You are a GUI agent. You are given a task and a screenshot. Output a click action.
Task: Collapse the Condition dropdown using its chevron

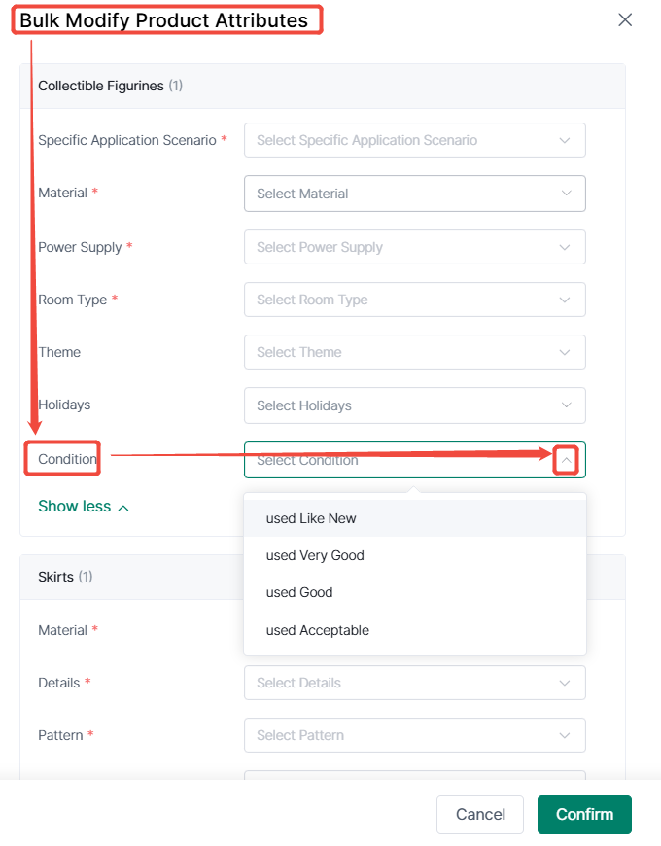click(566, 460)
